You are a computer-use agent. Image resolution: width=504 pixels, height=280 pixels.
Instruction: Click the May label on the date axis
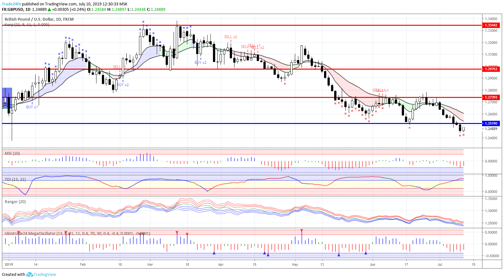(x=295, y=264)
